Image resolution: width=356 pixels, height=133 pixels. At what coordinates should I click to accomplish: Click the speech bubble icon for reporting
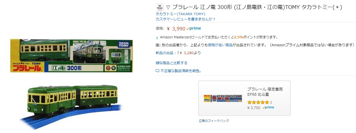click(x=157, y=71)
